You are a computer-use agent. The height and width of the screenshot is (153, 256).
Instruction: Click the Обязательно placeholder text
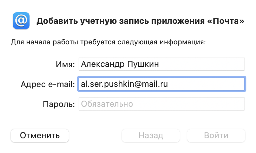click(x=107, y=104)
